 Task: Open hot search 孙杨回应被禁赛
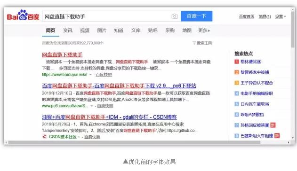click(255, 125)
